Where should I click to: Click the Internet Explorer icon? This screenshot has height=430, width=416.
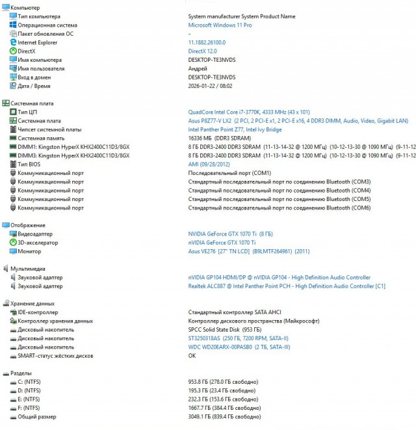13,42
